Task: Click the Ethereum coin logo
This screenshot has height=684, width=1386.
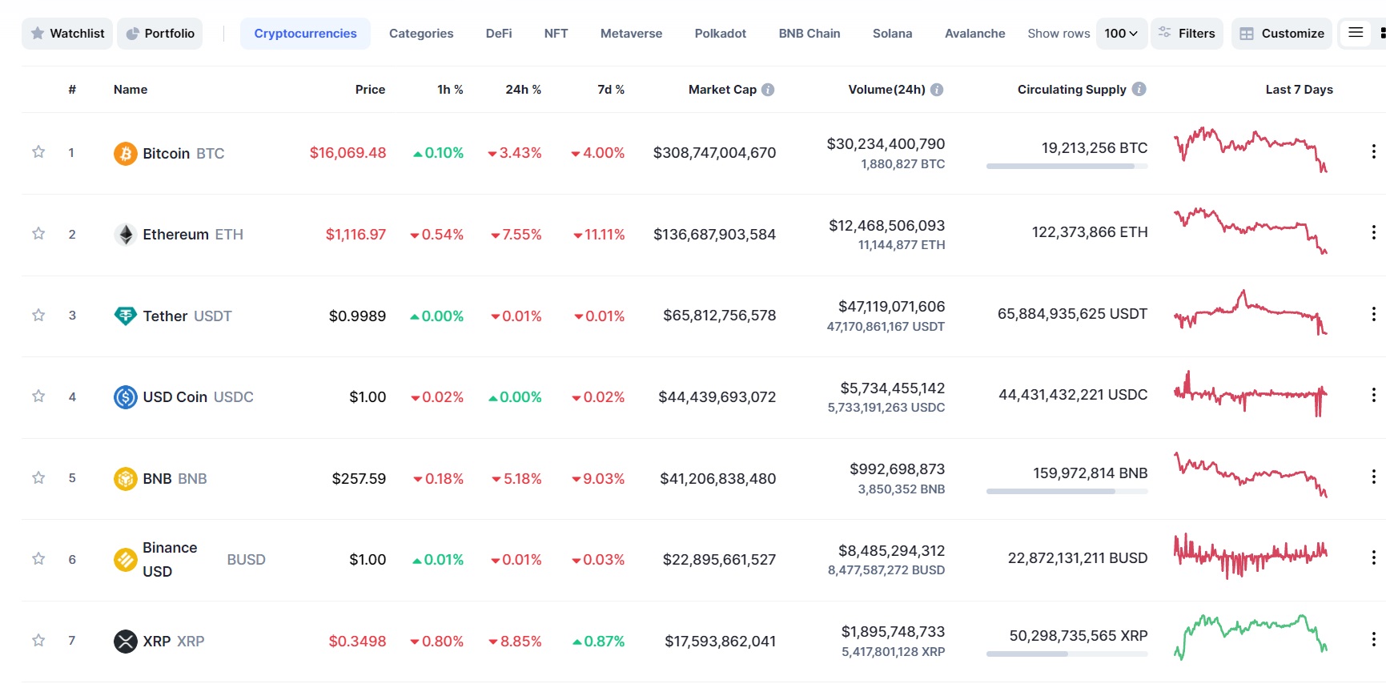Action: point(126,235)
